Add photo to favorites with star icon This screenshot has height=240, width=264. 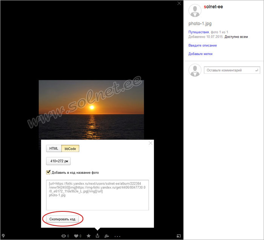pos(89,236)
